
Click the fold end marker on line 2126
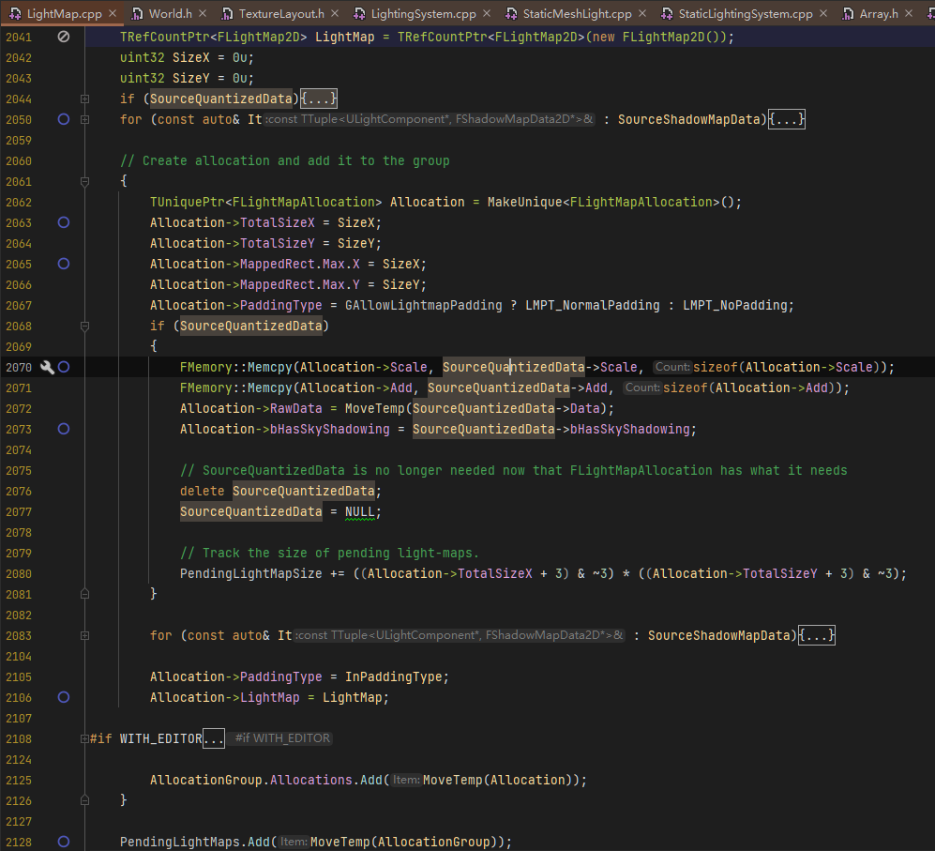click(x=84, y=801)
